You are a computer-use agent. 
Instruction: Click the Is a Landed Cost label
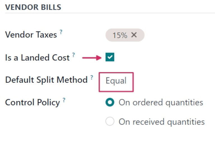pos(37,58)
